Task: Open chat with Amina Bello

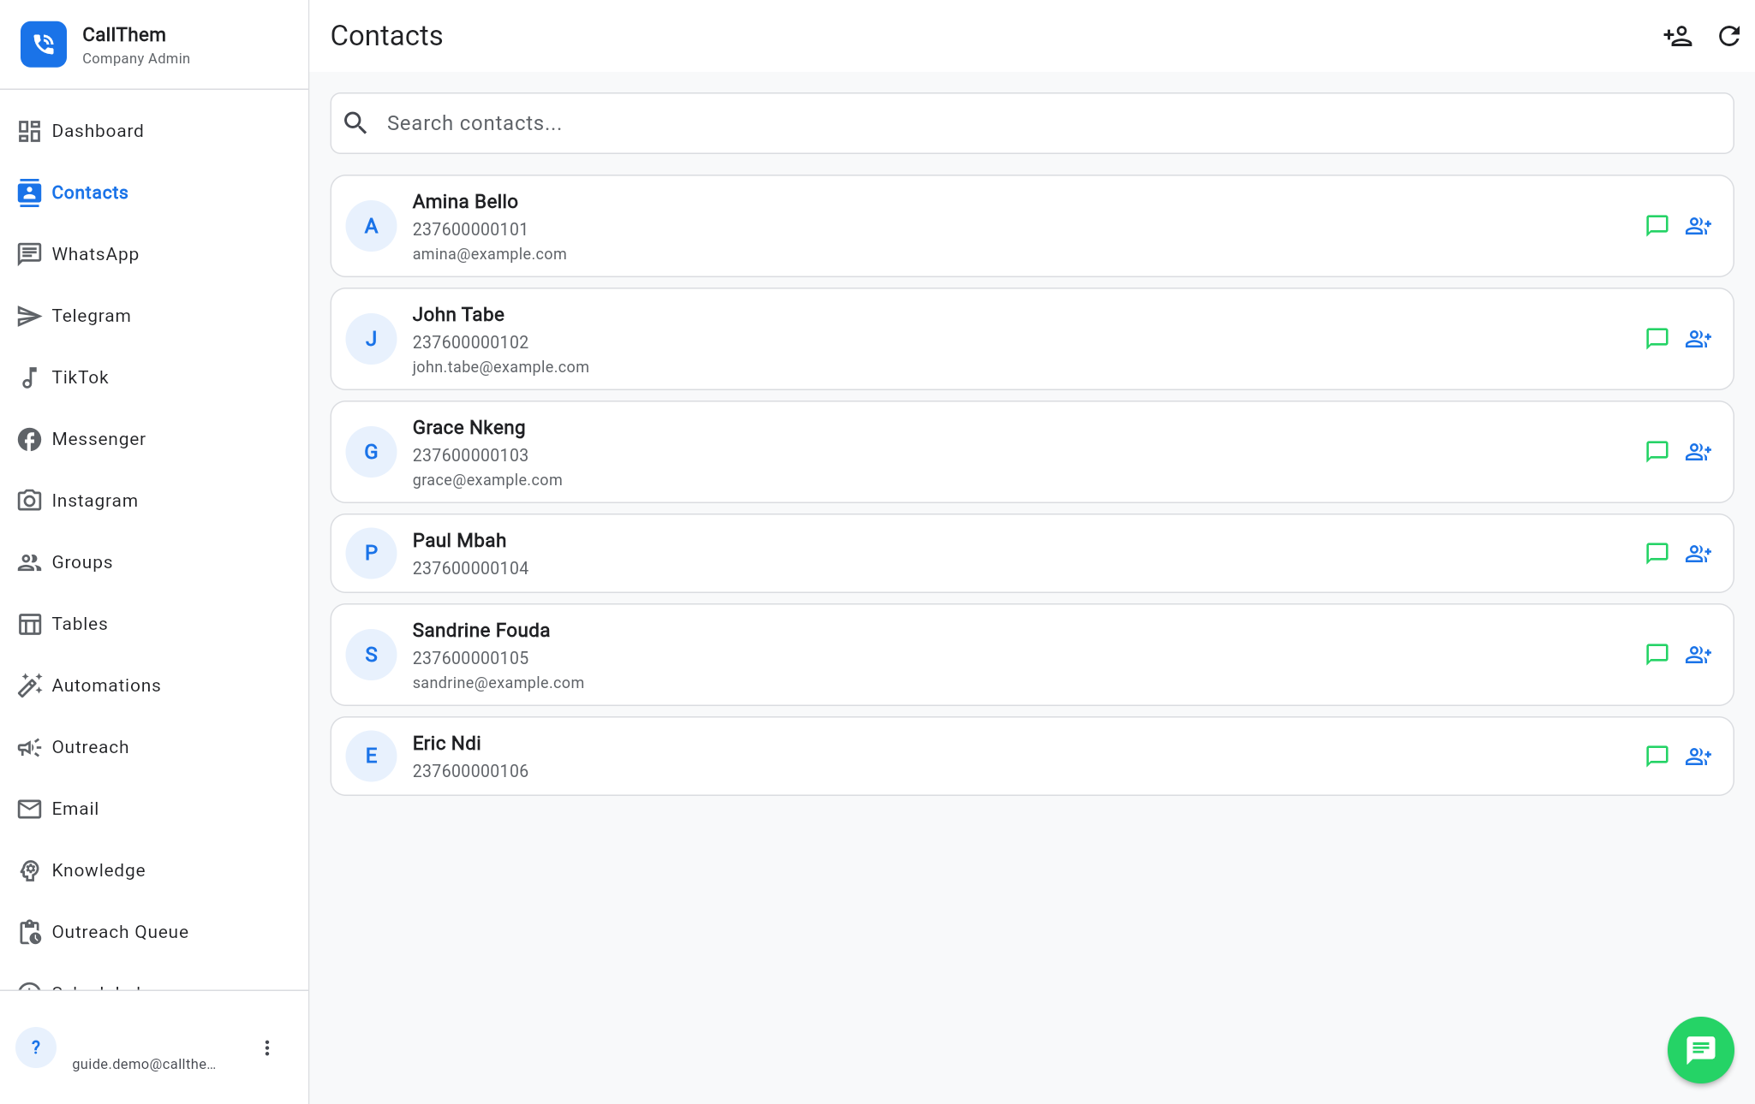Action: point(1657,226)
